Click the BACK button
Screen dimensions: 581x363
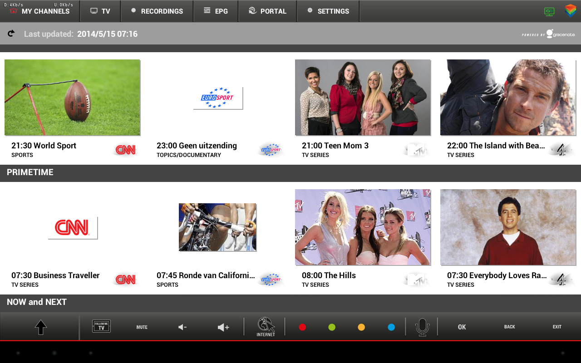tap(510, 327)
